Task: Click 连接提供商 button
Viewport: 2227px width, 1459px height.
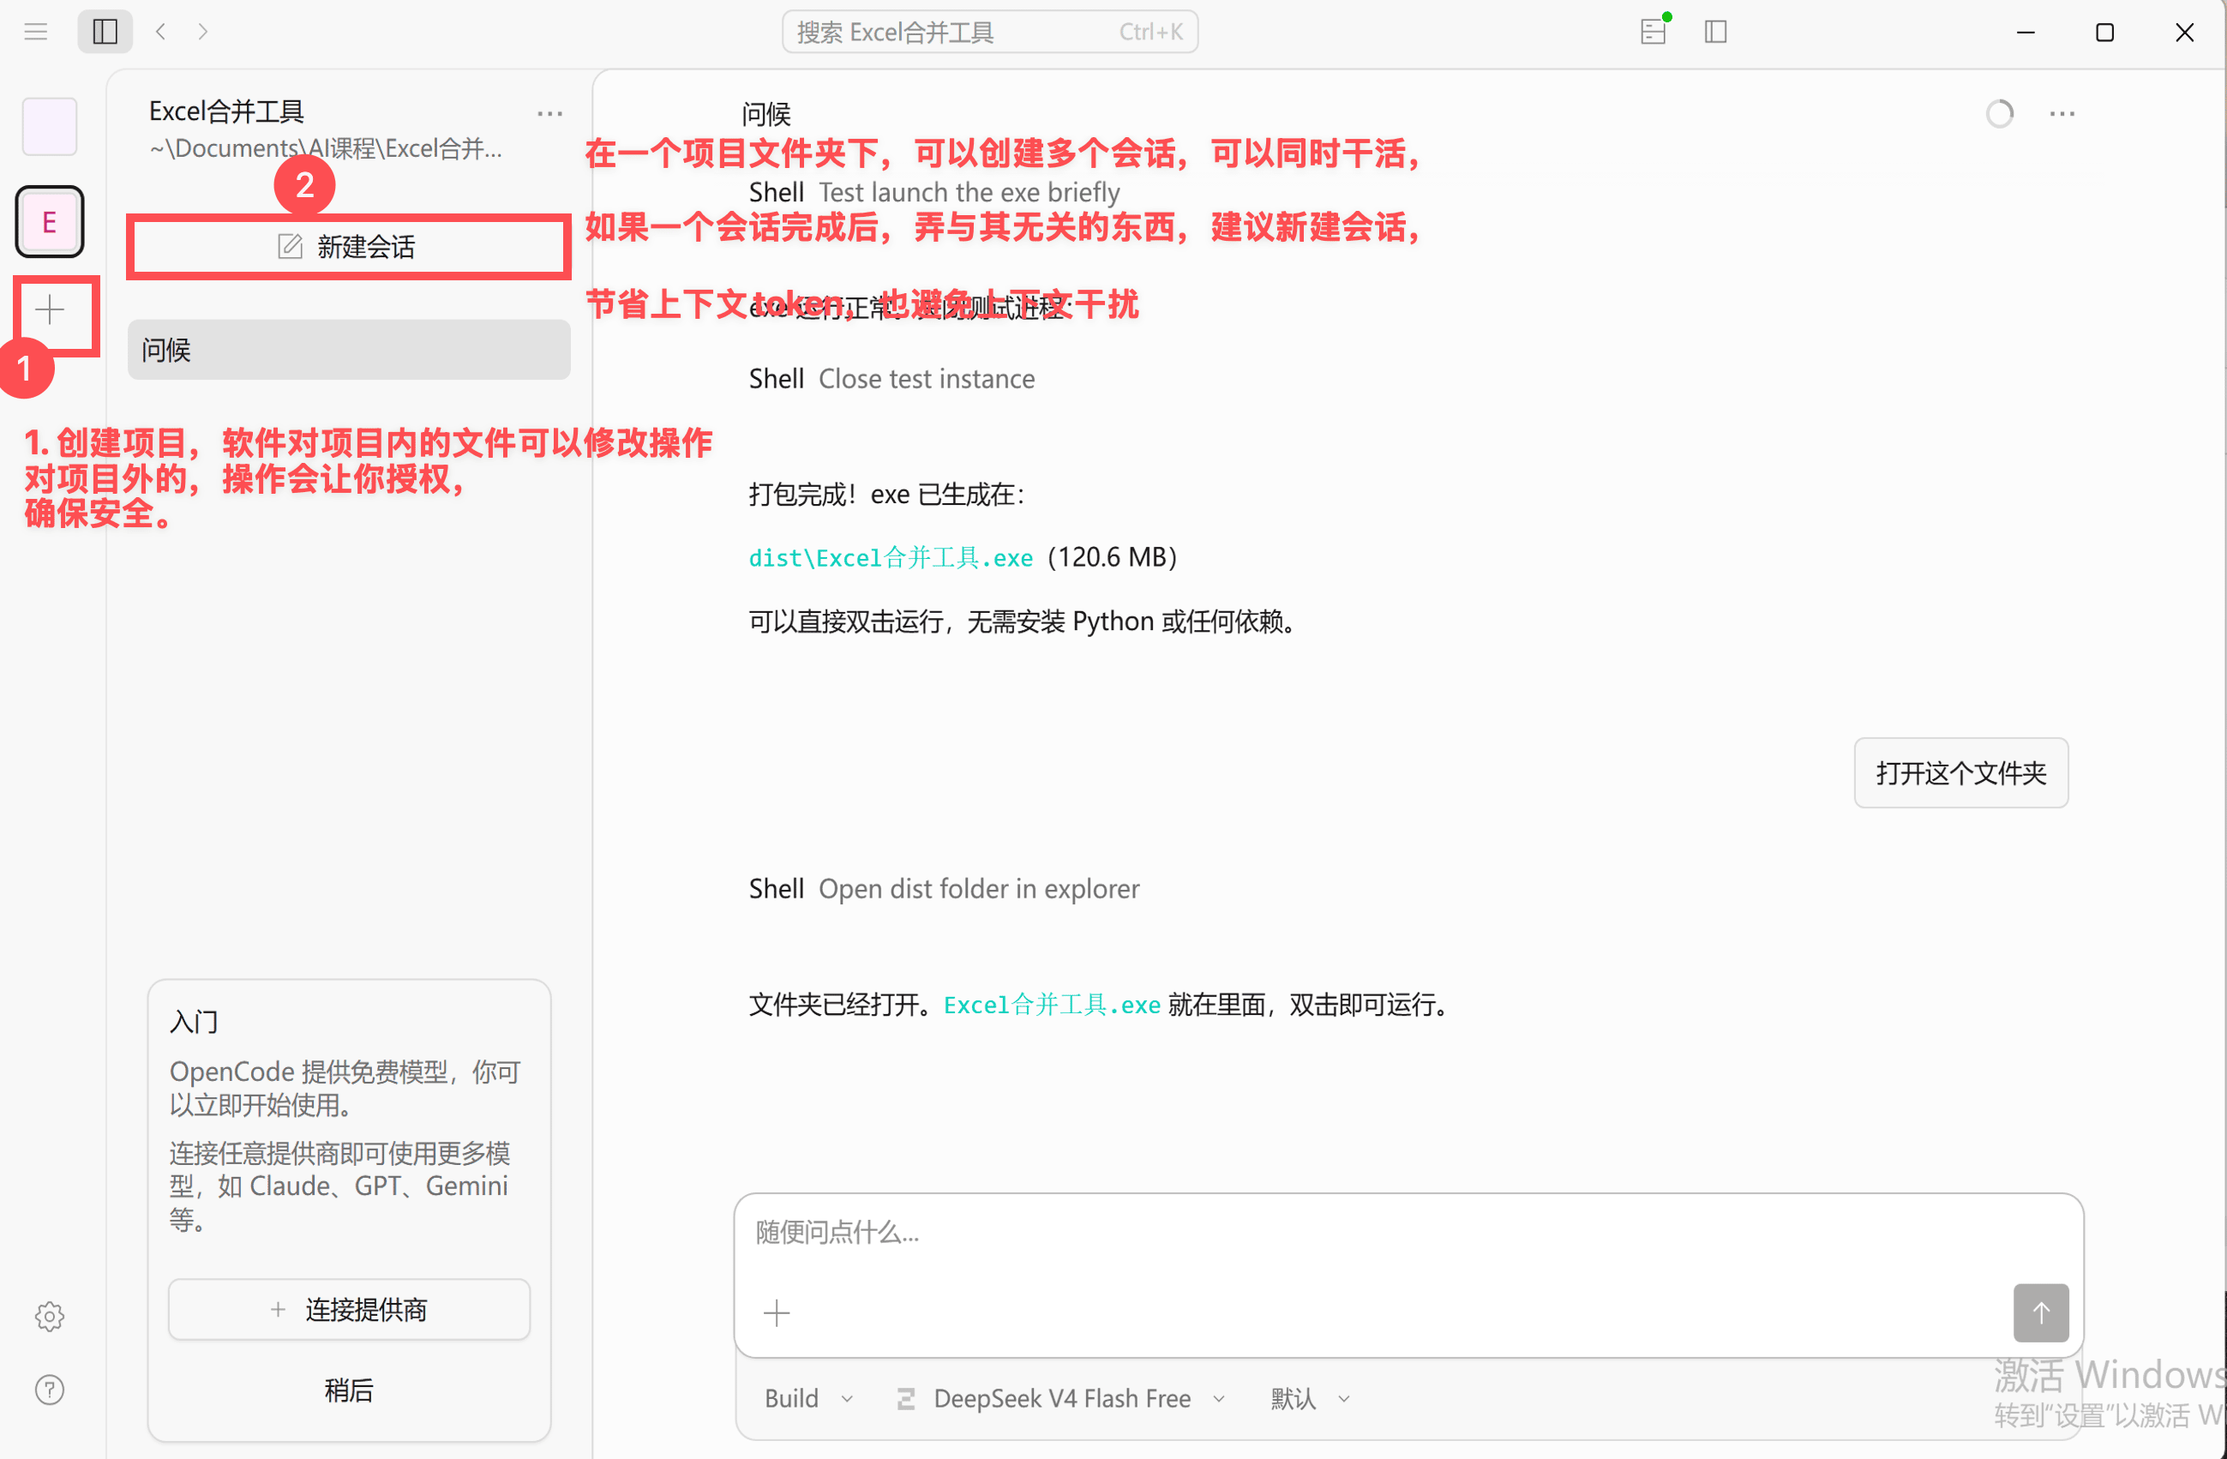Action: [348, 1310]
